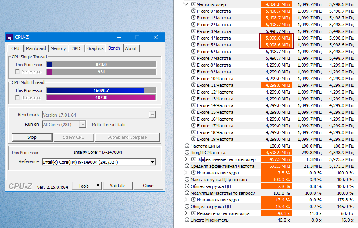
Task: Expand Эффективные частоты ядер group
Action: 186,159
